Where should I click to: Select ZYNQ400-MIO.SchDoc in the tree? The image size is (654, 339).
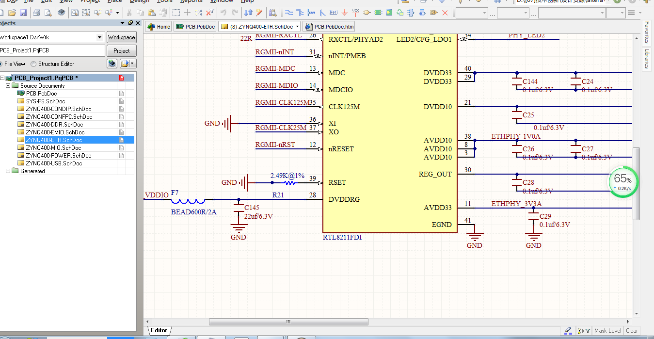pyautogui.click(x=53, y=147)
